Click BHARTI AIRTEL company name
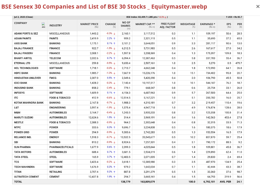 23,58
